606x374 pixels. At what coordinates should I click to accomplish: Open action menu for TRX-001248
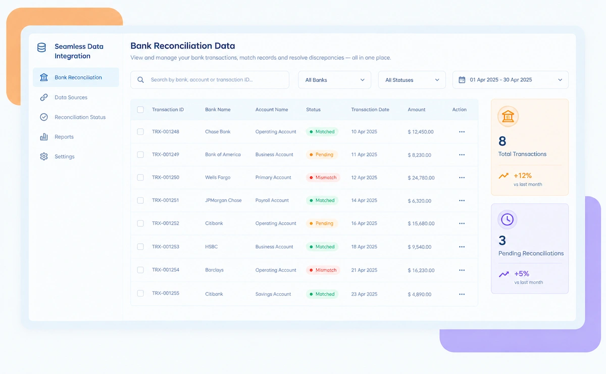(462, 132)
